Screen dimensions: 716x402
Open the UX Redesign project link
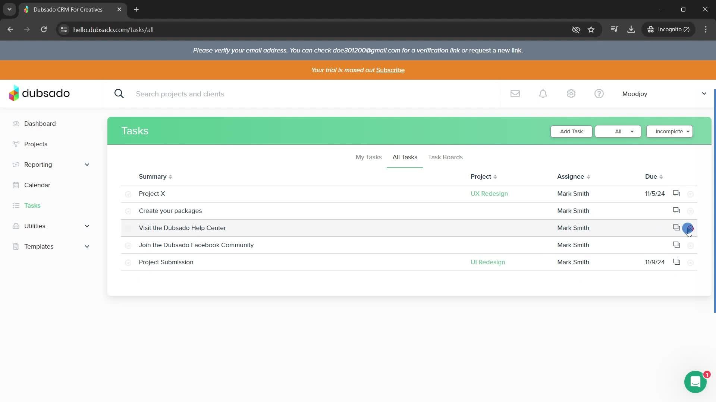click(x=489, y=194)
